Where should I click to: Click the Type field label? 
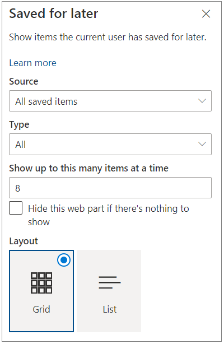(x=19, y=125)
